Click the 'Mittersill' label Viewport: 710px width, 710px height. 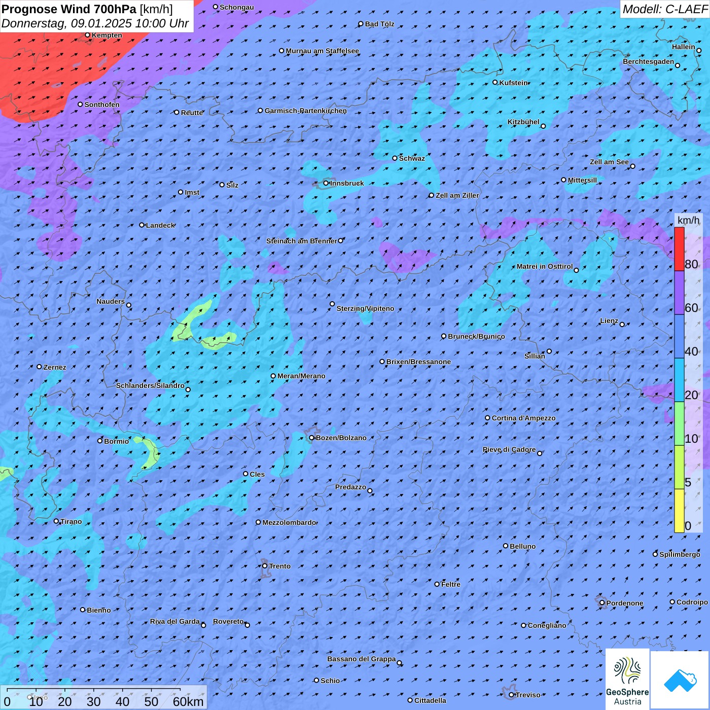pos(582,180)
